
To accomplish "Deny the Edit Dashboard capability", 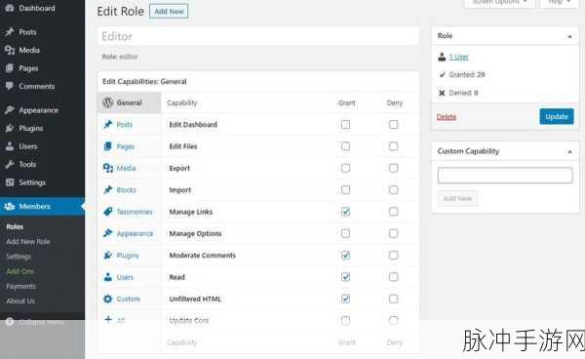I will (x=393, y=124).
